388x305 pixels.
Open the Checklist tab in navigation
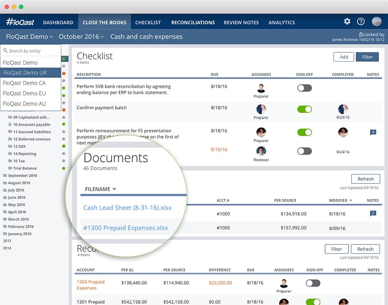tap(148, 22)
